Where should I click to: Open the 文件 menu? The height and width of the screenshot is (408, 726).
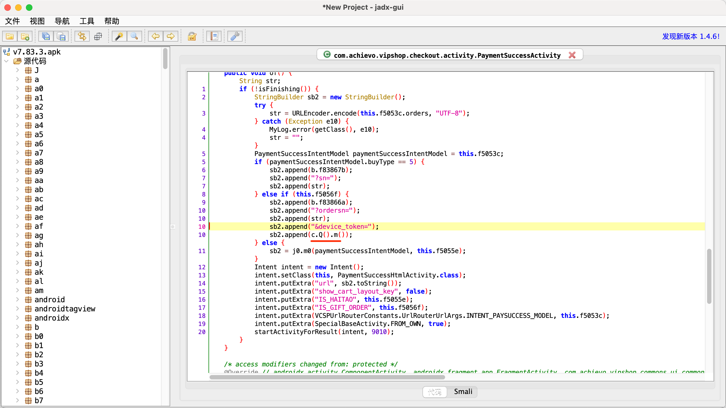[x=12, y=21]
